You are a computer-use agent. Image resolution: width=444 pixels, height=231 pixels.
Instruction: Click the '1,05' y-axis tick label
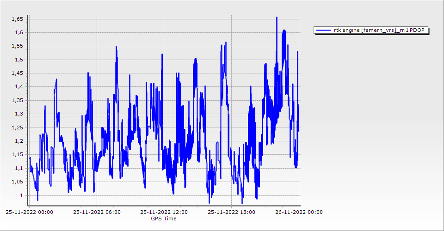point(17,182)
